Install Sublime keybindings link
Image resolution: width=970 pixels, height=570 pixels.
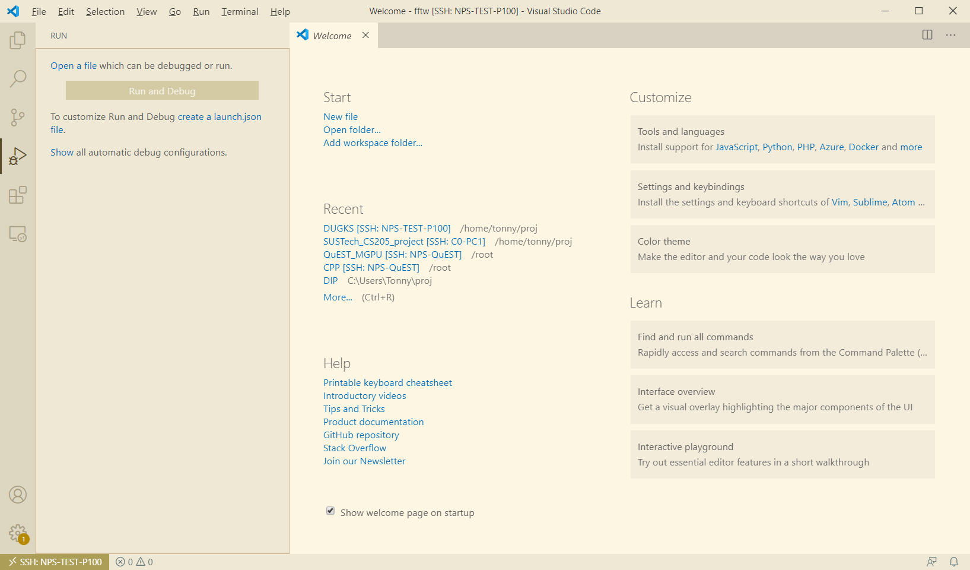click(x=870, y=202)
